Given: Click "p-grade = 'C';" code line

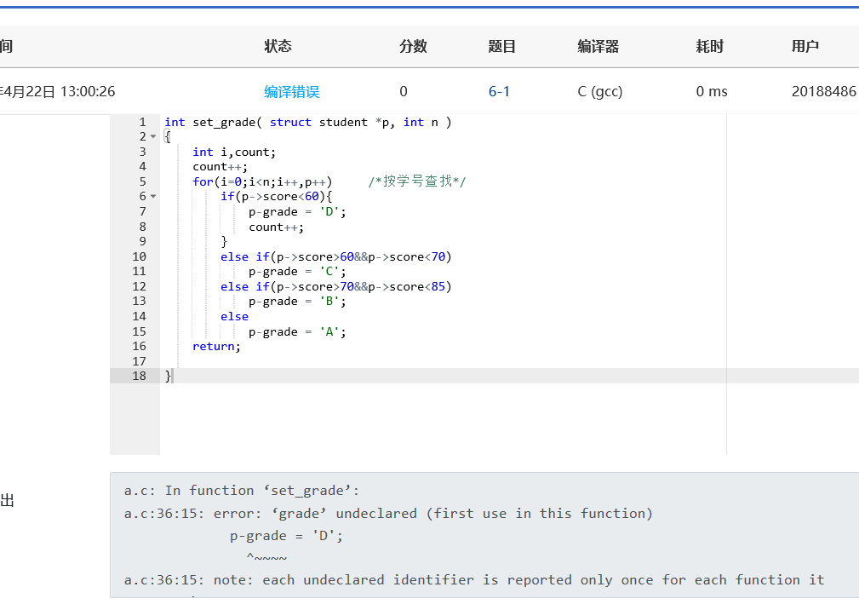Looking at the screenshot, I should tap(297, 271).
